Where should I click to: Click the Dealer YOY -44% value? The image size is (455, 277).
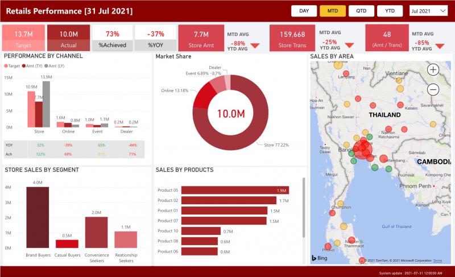tap(133, 145)
